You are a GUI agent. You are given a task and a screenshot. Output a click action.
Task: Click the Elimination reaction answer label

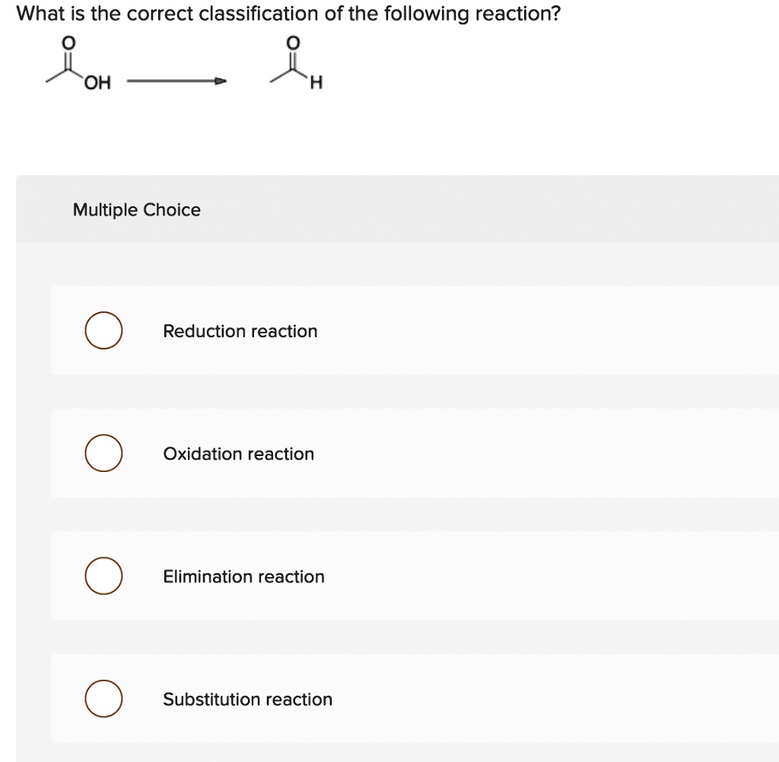tap(243, 576)
